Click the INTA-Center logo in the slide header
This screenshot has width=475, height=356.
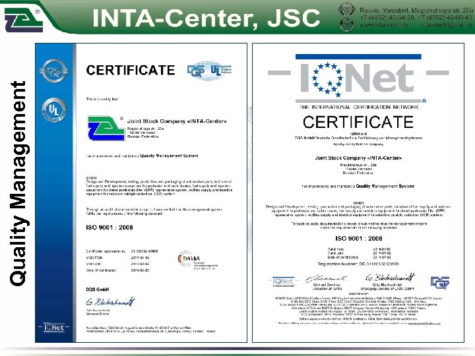24,19
